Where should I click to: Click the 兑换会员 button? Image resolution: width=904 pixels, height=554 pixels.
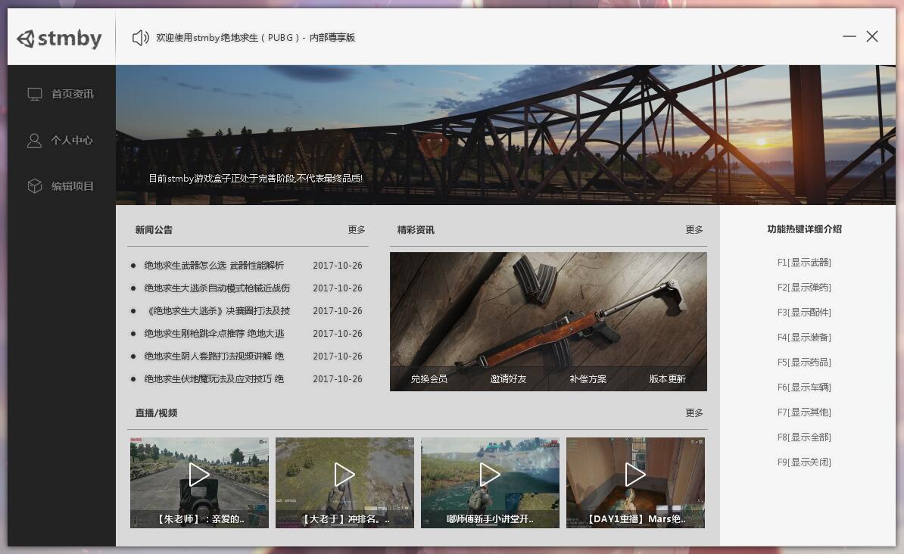point(429,379)
